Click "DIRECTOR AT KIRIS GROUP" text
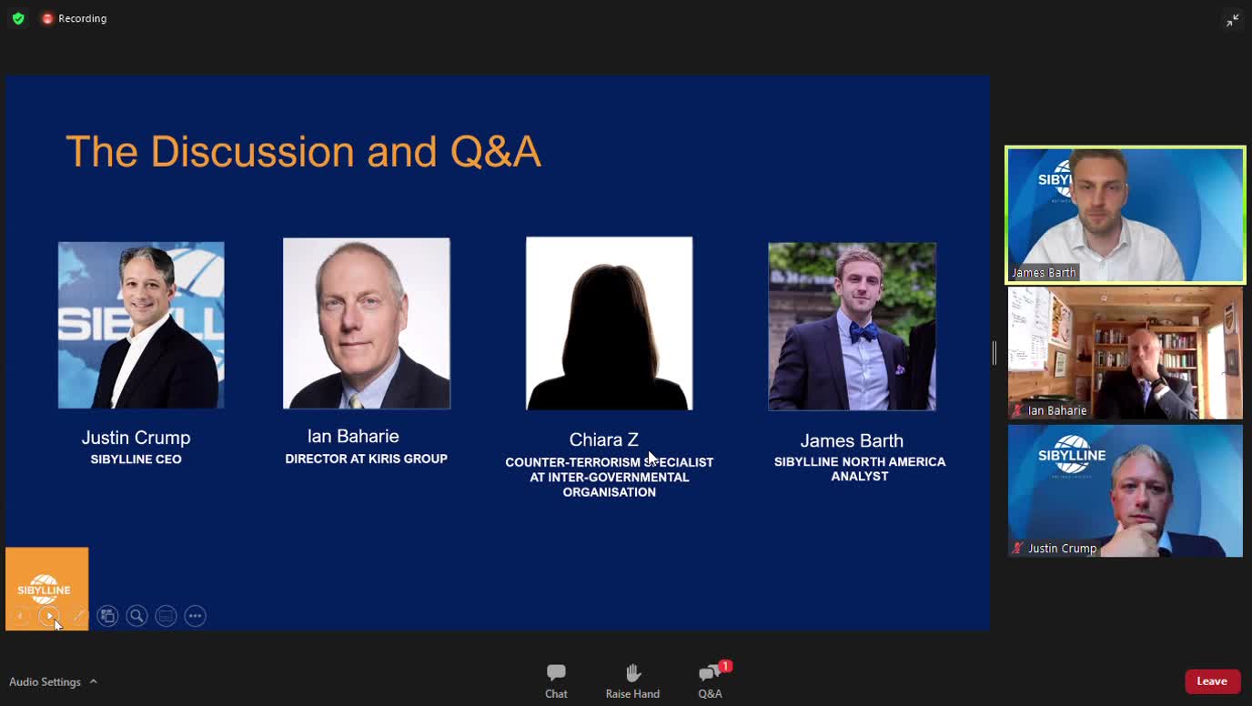The image size is (1252, 706). coord(367,459)
